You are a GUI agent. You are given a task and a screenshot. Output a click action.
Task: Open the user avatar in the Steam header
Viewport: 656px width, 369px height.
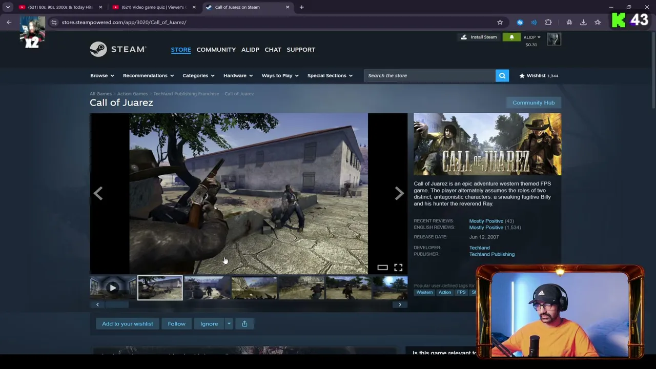554,39
